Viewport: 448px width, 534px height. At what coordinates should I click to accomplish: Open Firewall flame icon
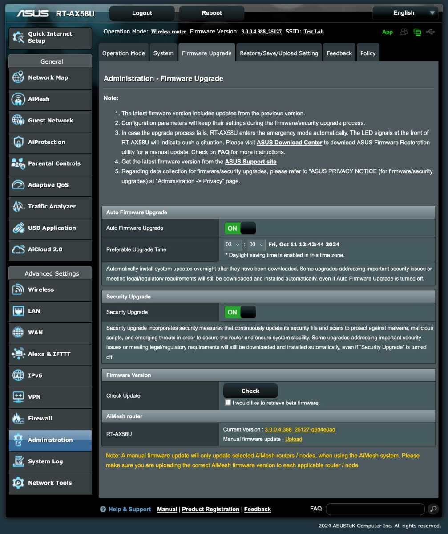(x=18, y=418)
